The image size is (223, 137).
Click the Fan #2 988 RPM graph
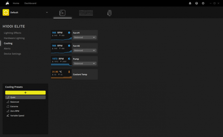point(61,48)
